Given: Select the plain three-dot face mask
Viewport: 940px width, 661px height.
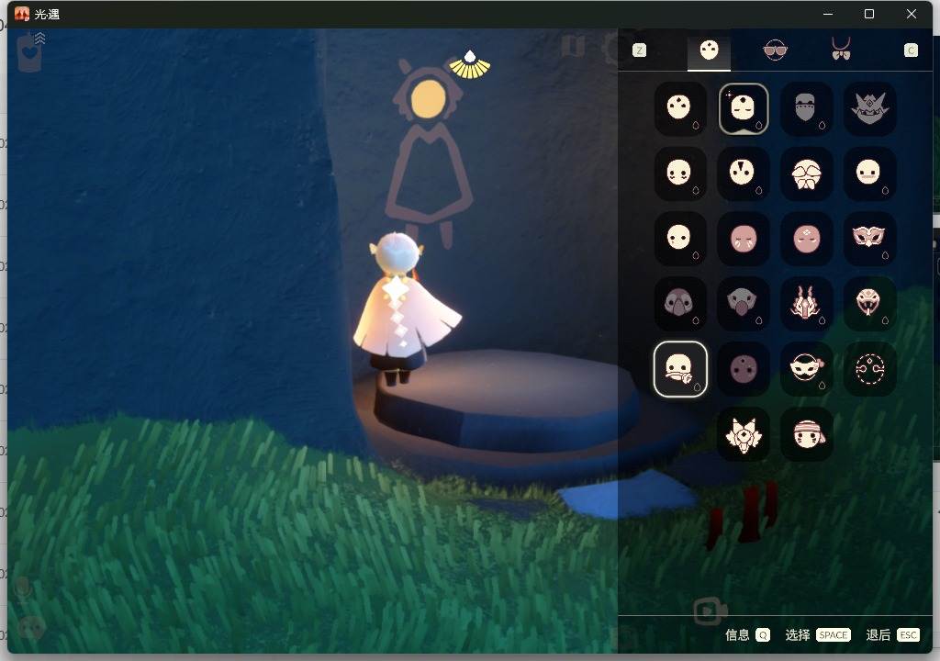Looking at the screenshot, I should [680, 108].
